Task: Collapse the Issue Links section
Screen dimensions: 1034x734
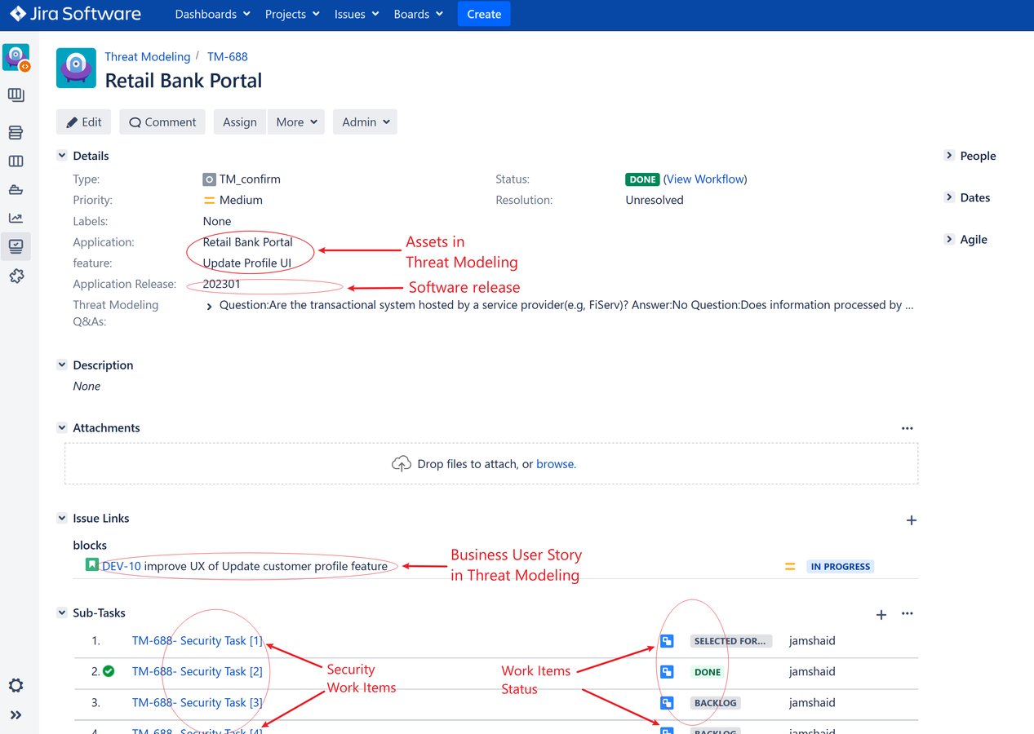Action: coord(62,518)
